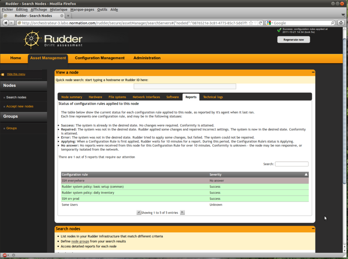Select the basic setup (common) policy row
The width and height of the screenshot is (348, 259).
click(x=185, y=187)
